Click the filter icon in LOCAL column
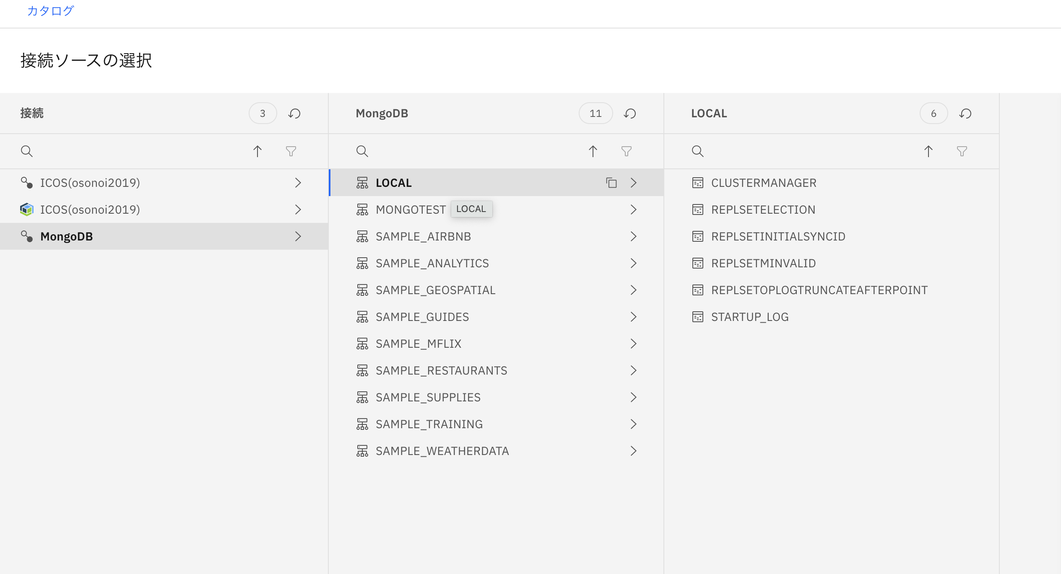The image size is (1061, 574). 962,151
